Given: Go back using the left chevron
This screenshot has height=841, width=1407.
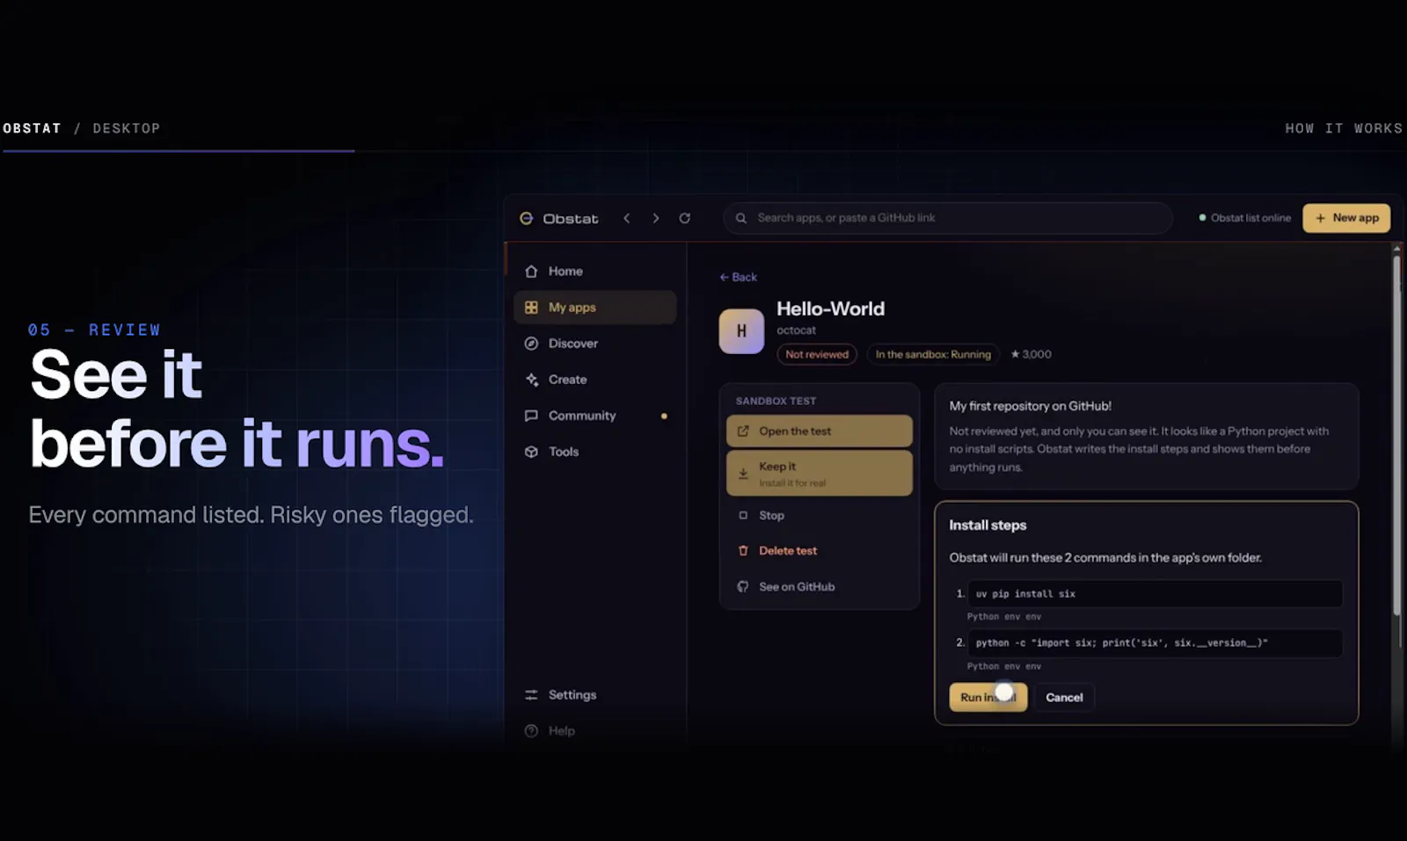Looking at the screenshot, I should (627, 218).
